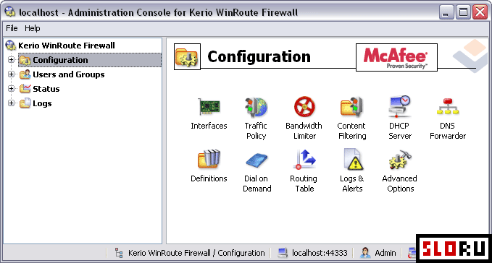Expand the Logs tree node

tap(11, 103)
